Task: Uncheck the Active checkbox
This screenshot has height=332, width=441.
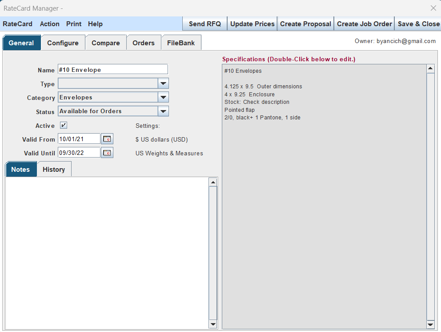Action: (64, 126)
